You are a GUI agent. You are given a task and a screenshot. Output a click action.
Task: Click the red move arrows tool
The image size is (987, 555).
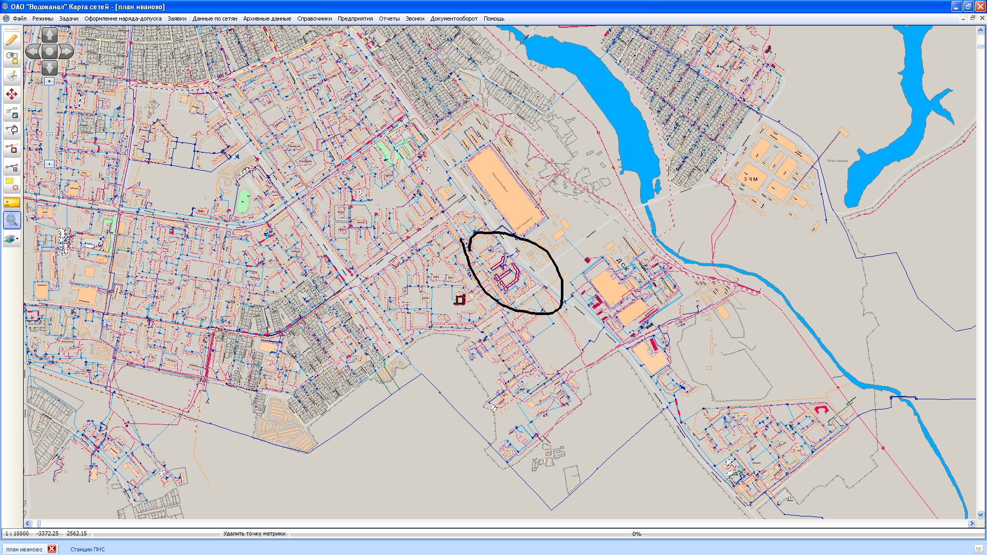coord(12,94)
